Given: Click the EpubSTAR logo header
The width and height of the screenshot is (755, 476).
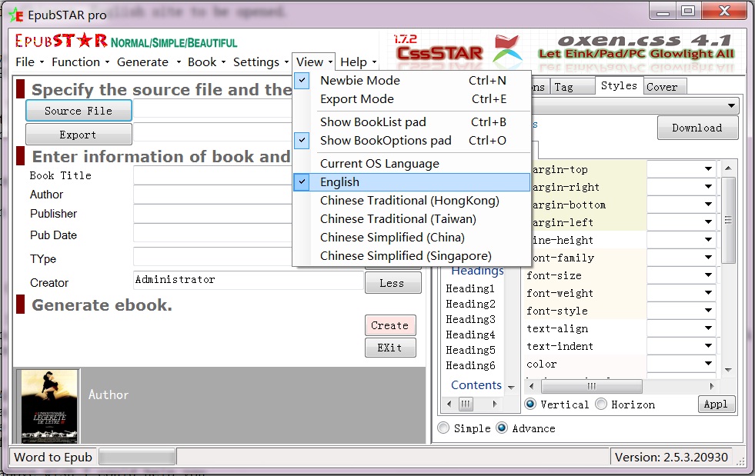Looking at the screenshot, I should click(x=125, y=41).
